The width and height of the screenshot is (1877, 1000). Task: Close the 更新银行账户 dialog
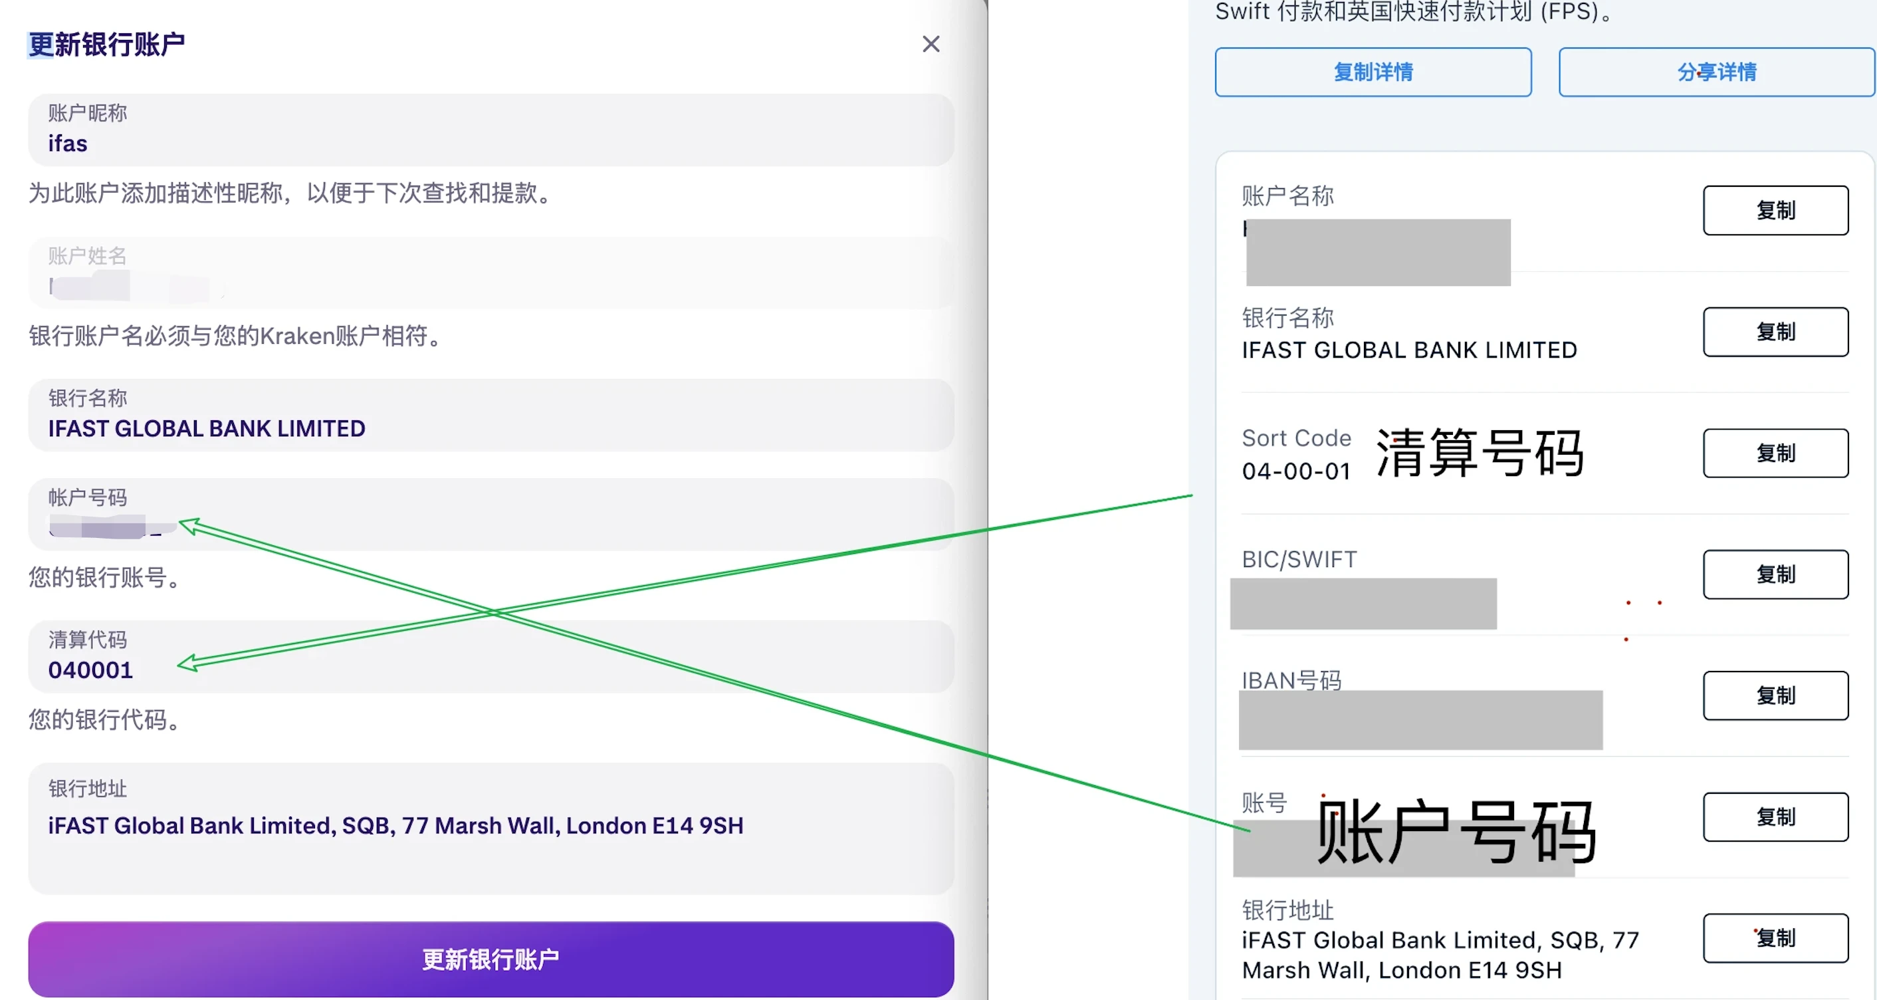(931, 45)
